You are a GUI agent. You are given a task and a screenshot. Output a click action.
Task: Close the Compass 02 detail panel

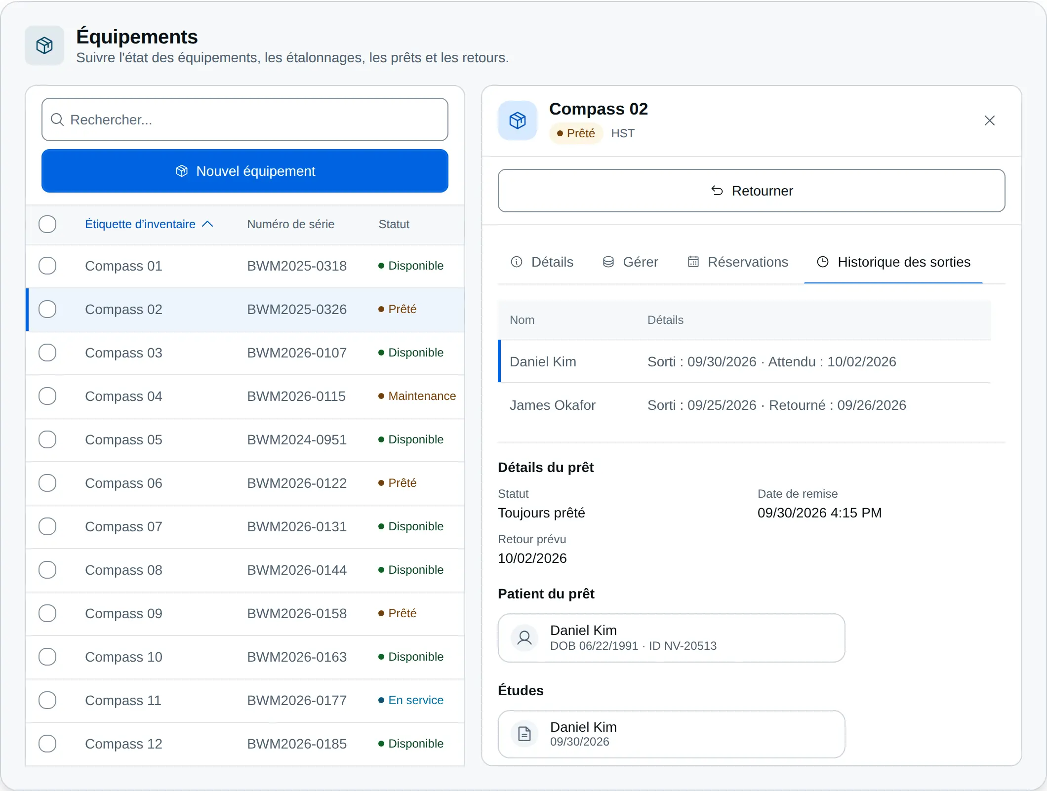(x=989, y=120)
